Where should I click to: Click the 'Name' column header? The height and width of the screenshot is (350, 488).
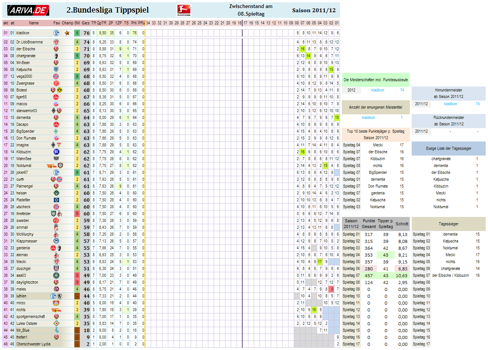coord(34,23)
